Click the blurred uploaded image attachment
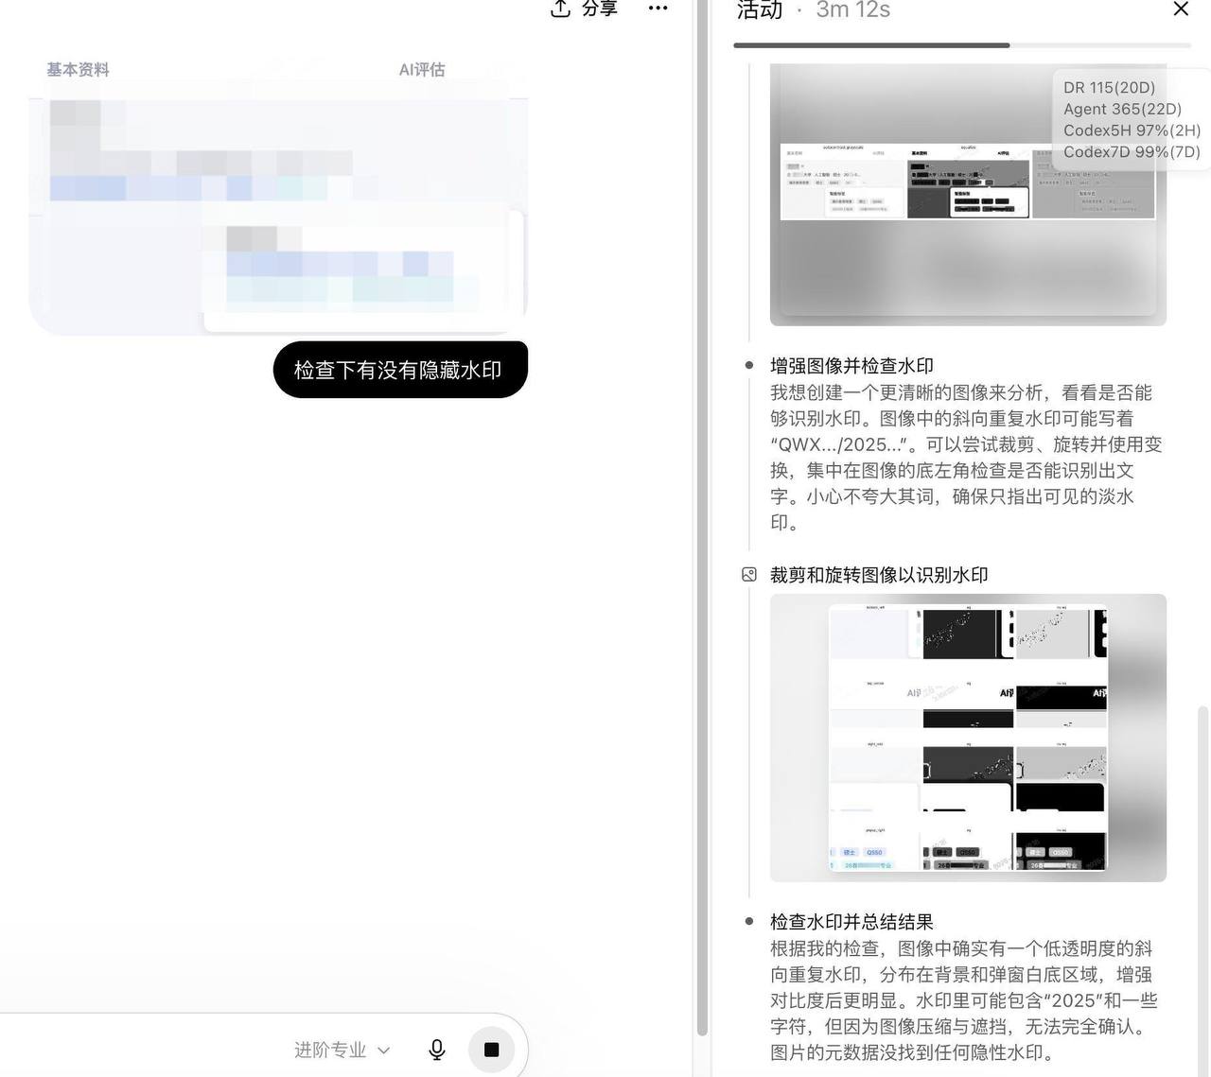This screenshot has width=1211, height=1077. coord(278,206)
